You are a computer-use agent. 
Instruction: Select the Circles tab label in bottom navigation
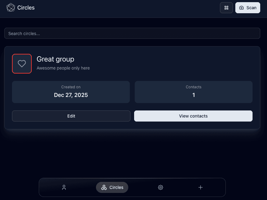116,187
